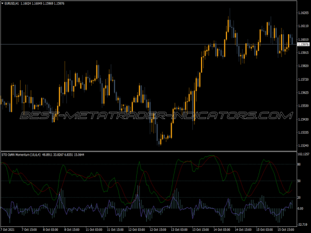Click indicator level label 20
The width and height of the screenshot is (311, 233).
[x=299, y=198]
